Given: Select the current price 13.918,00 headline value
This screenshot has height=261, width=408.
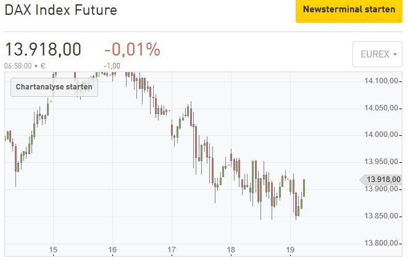Looking at the screenshot, I should click(43, 49).
